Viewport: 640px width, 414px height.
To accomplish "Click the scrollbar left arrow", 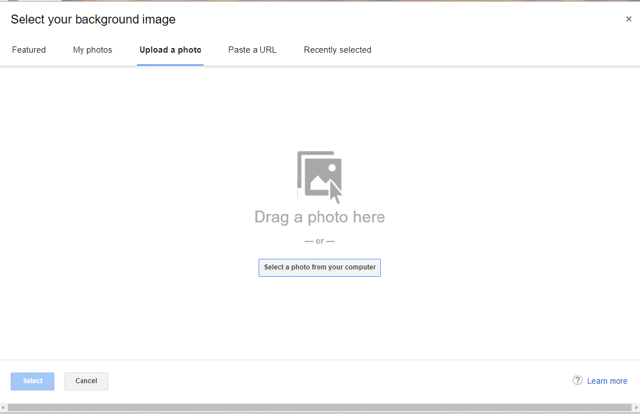I will tap(3, 407).
